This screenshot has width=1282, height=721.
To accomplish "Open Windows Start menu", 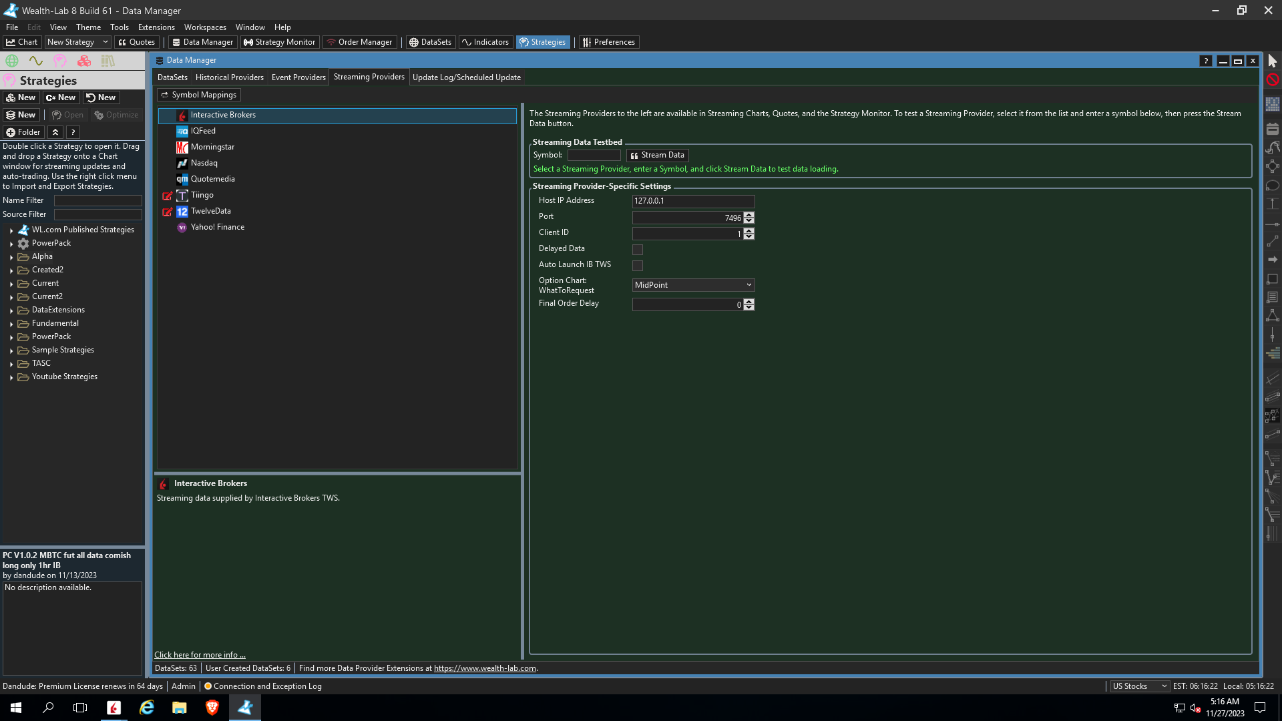I will (16, 708).
